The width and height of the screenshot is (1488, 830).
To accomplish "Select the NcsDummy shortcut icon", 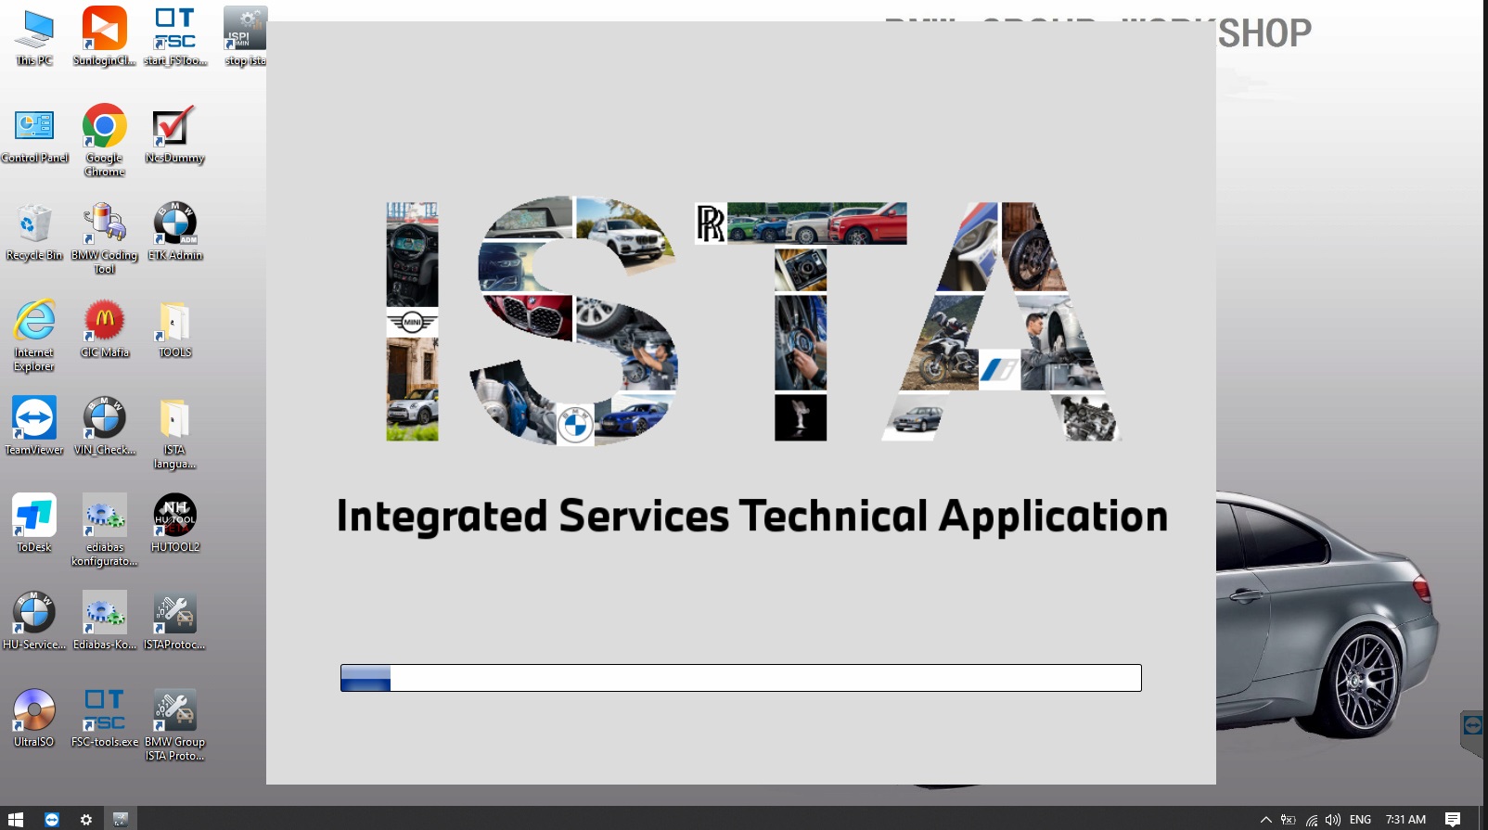I will tap(175, 134).
